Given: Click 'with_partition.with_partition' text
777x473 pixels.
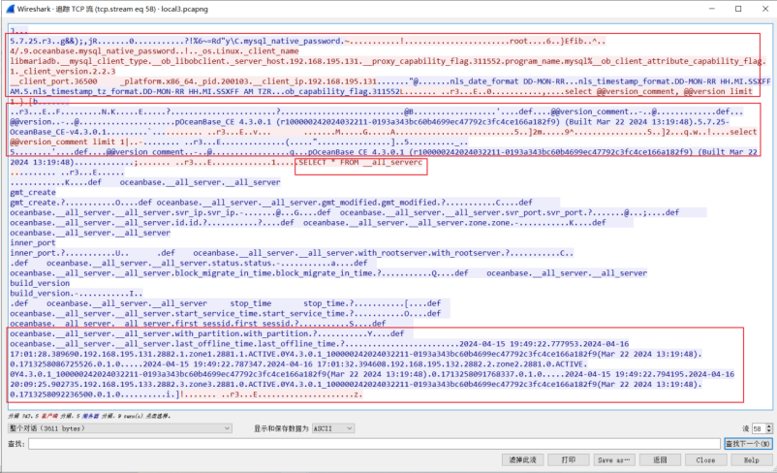Looking at the screenshot, I should pyautogui.click(x=241, y=333).
